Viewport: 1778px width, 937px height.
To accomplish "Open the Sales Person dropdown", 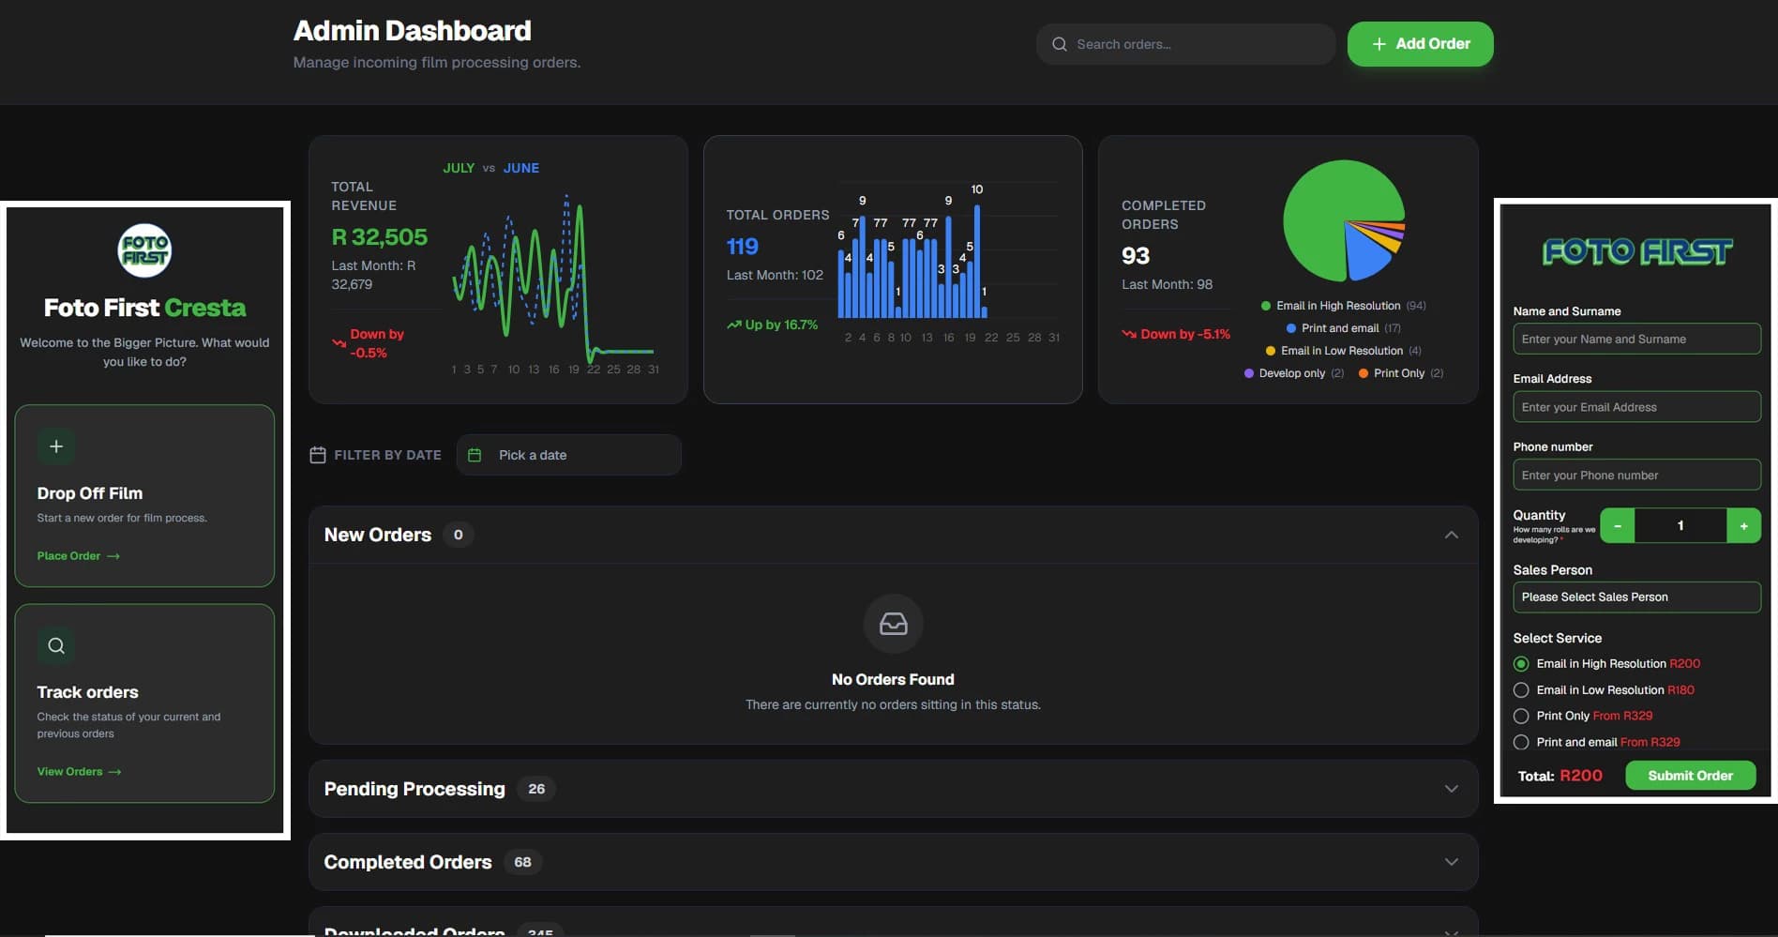I will (x=1636, y=597).
